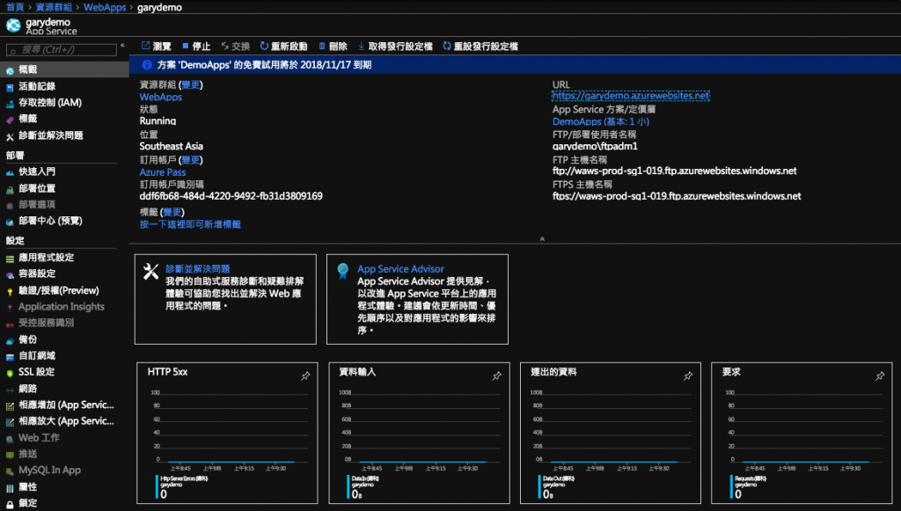
Task: Click 按一下這裡即可新增標籤 link
Action: coord(190,224)
